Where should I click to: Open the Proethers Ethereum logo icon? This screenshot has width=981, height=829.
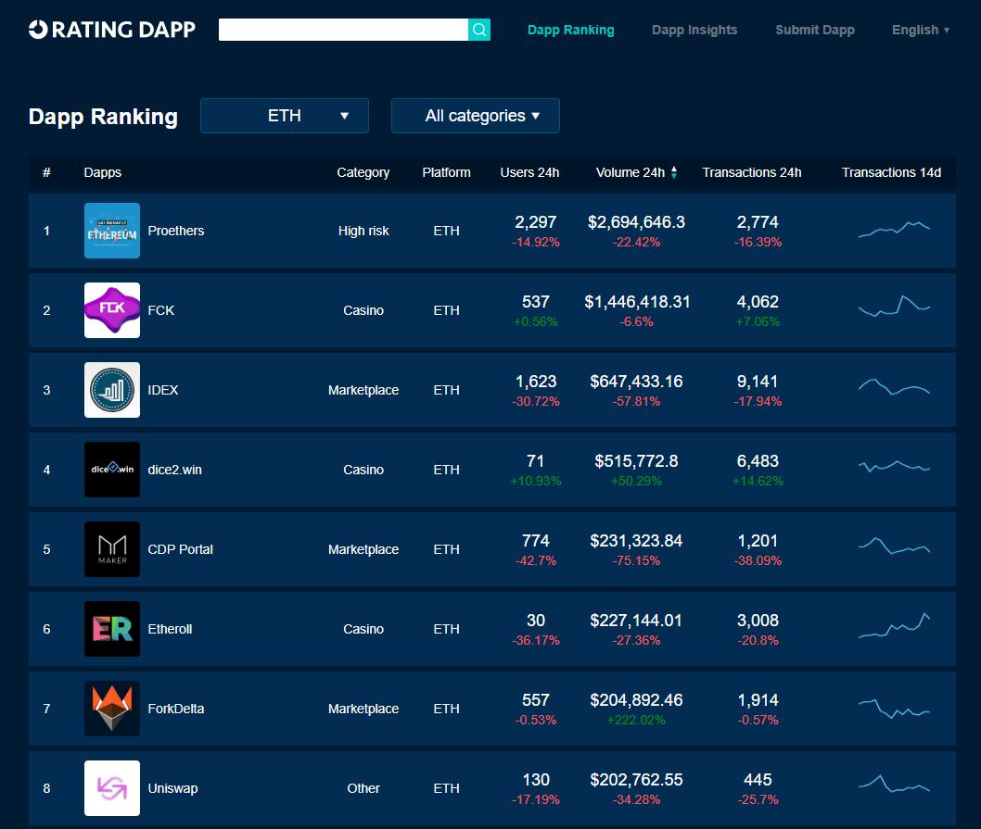[112, 231]
